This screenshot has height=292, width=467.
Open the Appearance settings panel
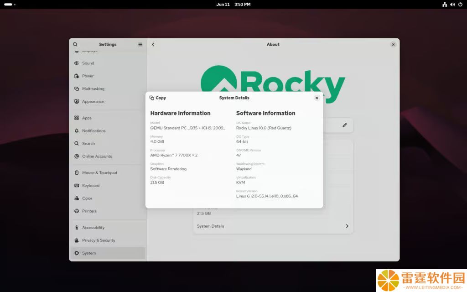tap(109, 102)
